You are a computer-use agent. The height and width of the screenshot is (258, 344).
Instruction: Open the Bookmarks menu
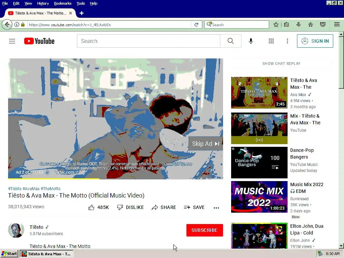[x=63, y=3]
